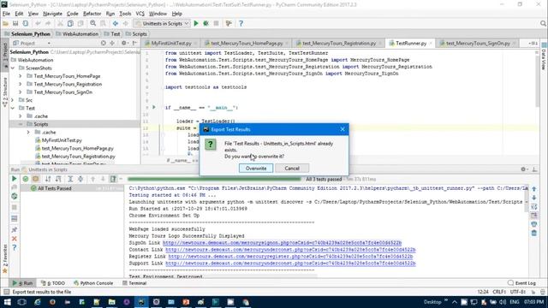
Task: Click Cancel in Export Test Results dialog
Action: [x=292, y=169]
